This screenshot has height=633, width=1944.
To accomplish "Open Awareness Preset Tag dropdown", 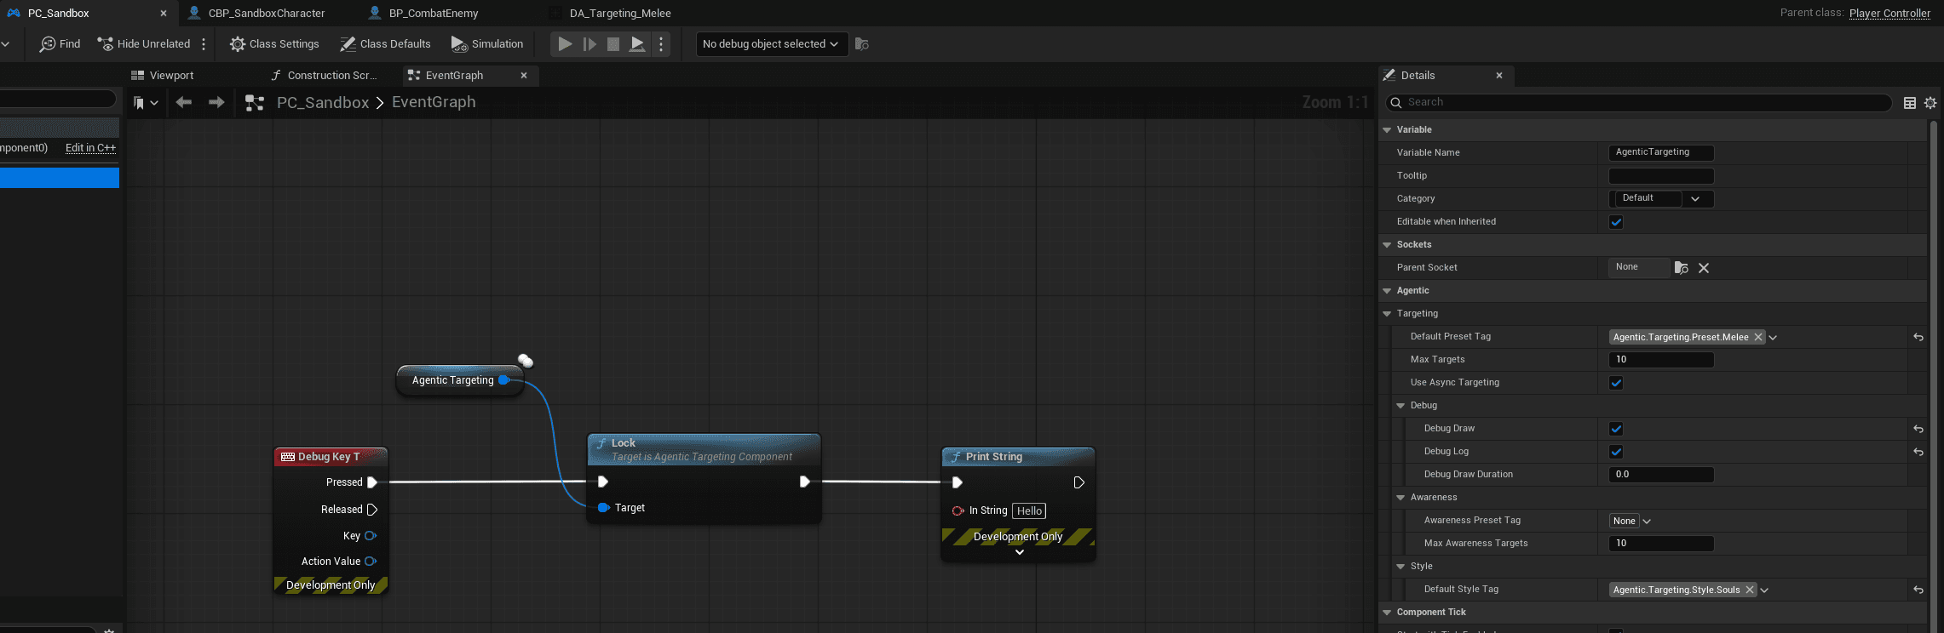I will coord(1631,521).
